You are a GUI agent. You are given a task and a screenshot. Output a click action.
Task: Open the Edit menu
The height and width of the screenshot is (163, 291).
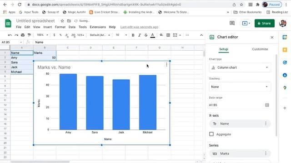[x=27, y=27]
